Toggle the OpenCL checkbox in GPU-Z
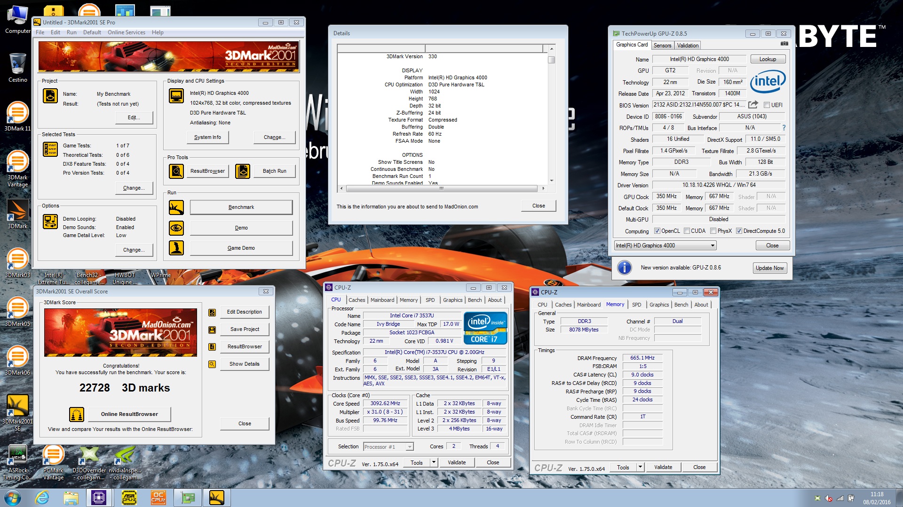 (x=657, y=231)
